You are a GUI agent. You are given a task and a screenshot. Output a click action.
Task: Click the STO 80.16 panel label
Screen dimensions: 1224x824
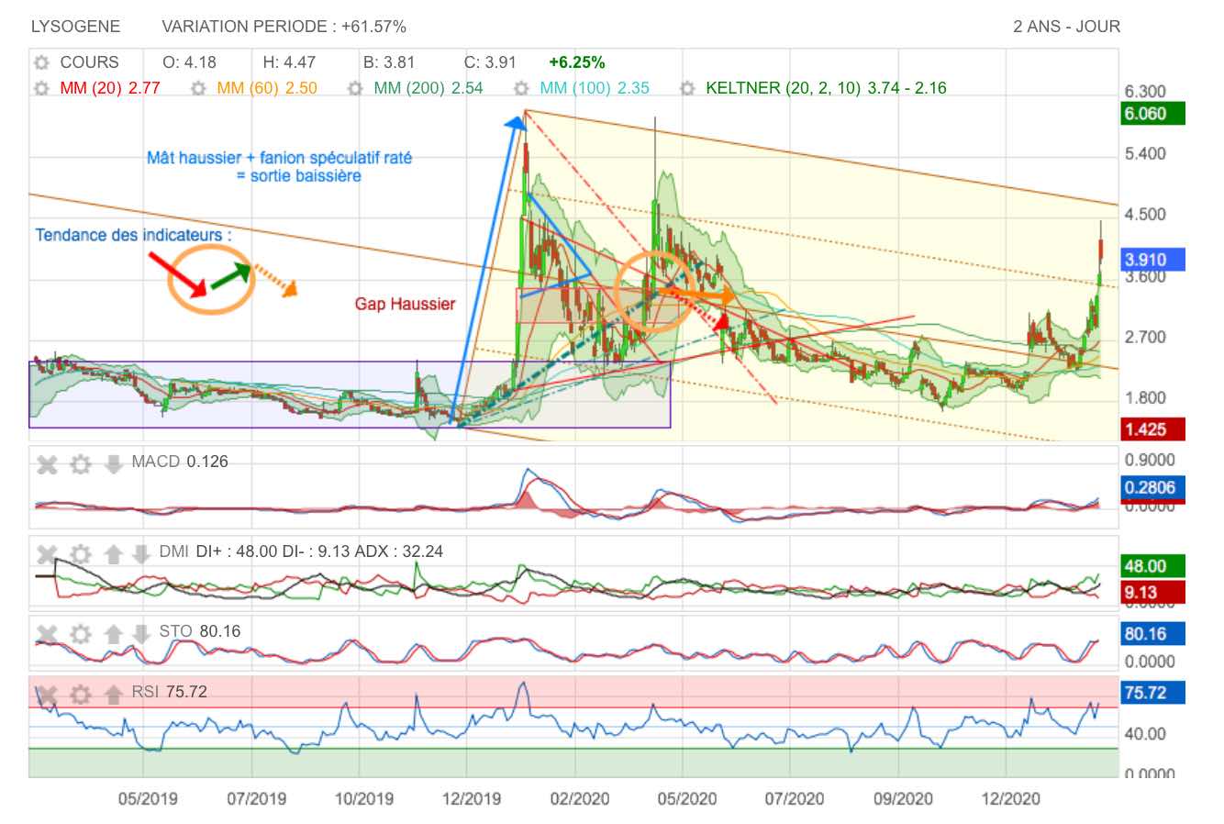coord(200,631)
